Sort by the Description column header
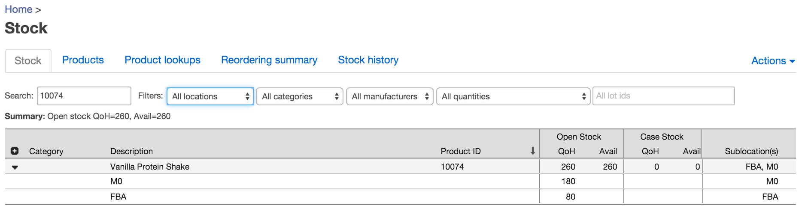Viewport: 808px width, 215px height. [131, 151]
